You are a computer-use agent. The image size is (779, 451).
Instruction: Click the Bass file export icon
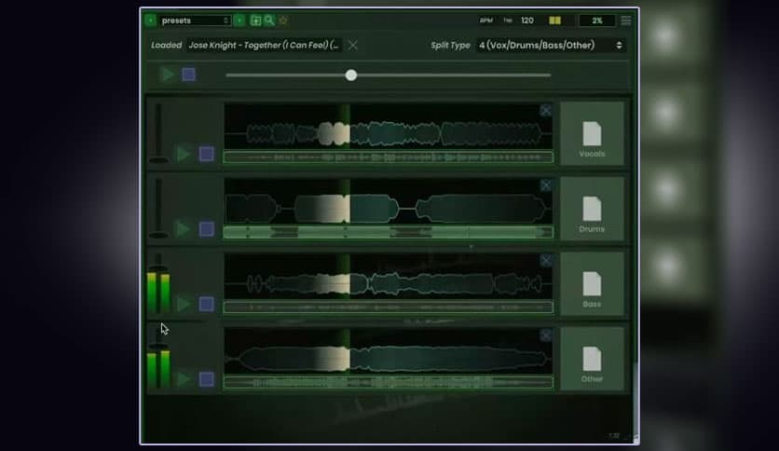coord(592,284)
